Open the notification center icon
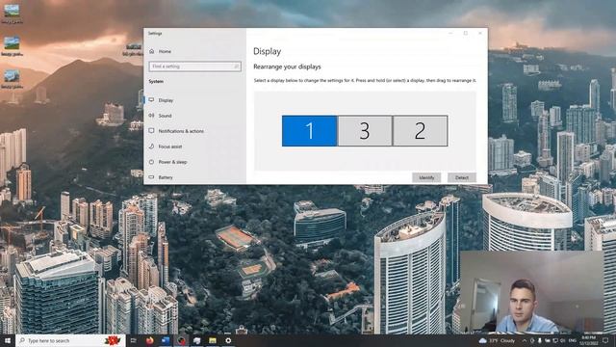This screenshot has width=616, height=347. pos(605,340)
